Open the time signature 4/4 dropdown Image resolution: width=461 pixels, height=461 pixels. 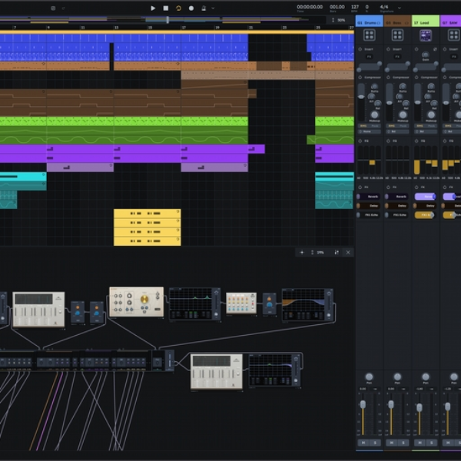(400, 8)
